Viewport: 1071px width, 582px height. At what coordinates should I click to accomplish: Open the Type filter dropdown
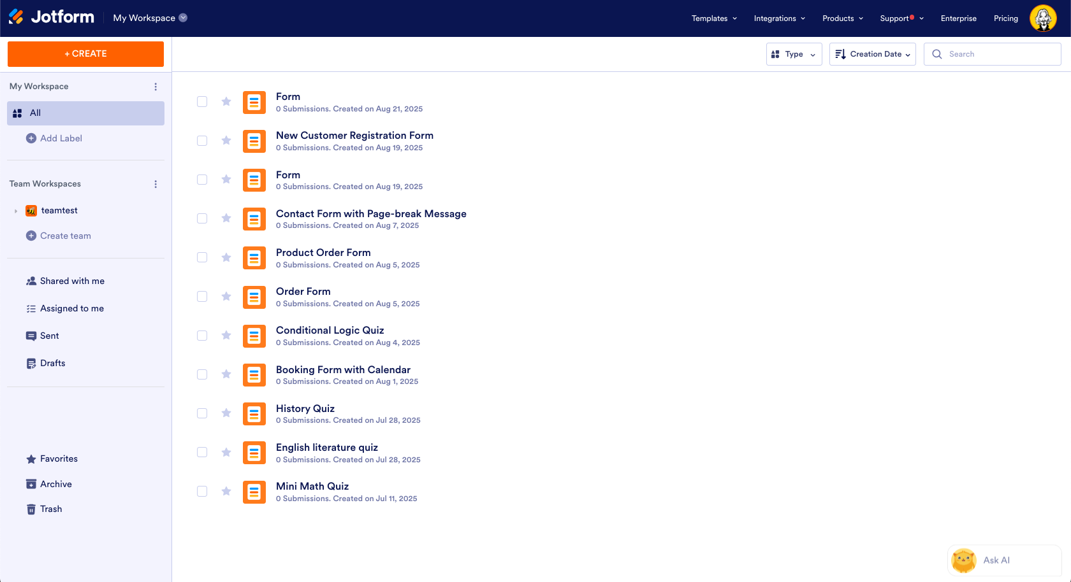point(794,54)
